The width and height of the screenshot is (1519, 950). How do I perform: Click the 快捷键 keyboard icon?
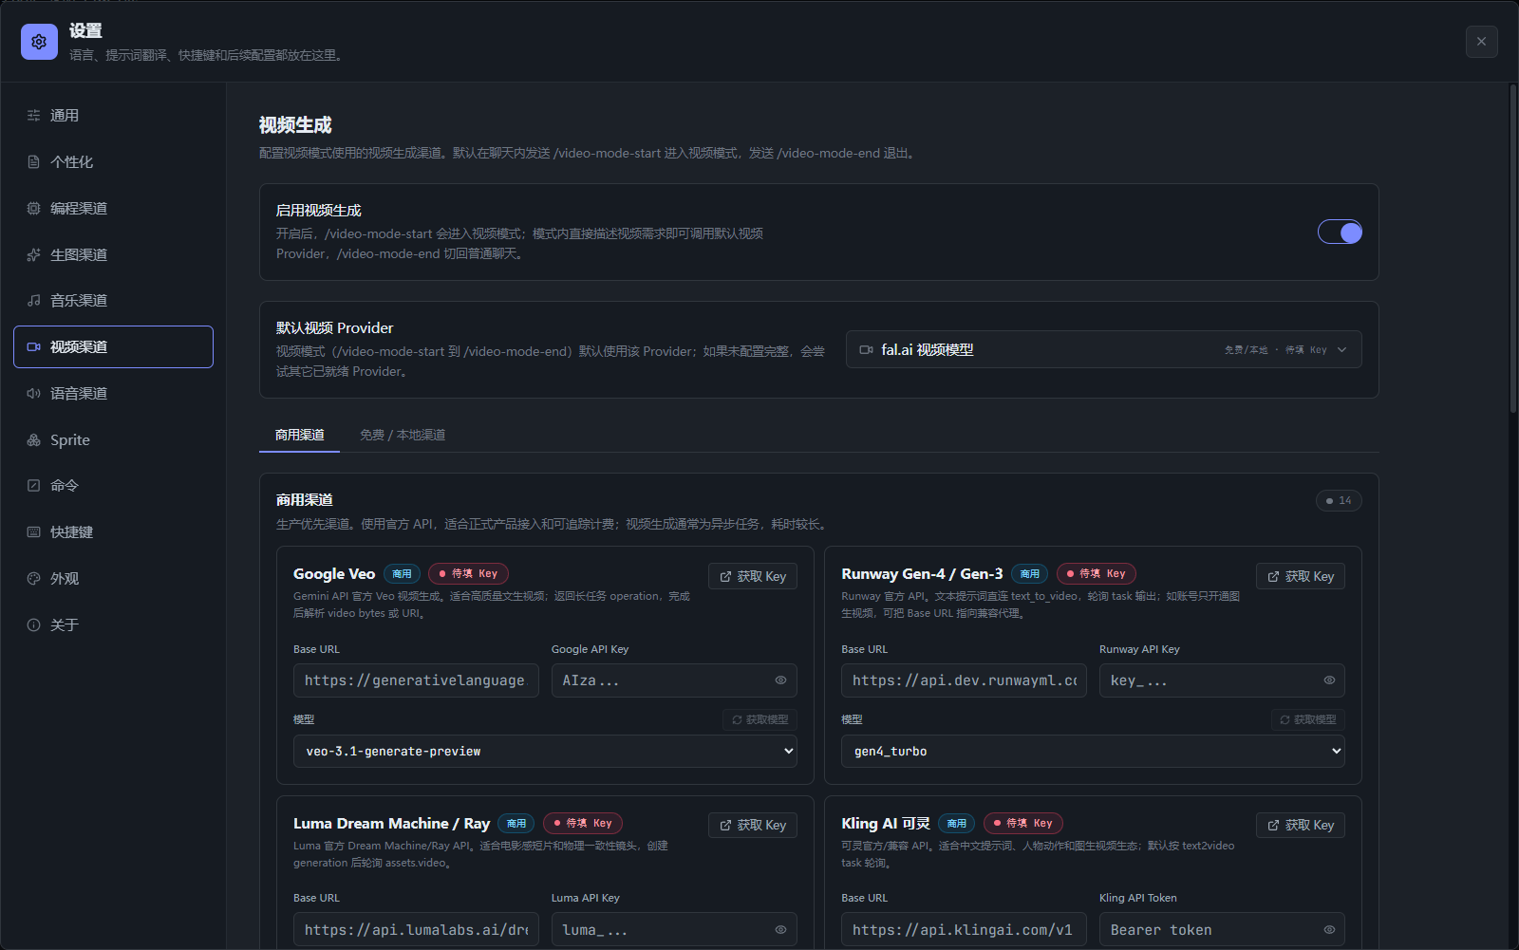[33, 532]
